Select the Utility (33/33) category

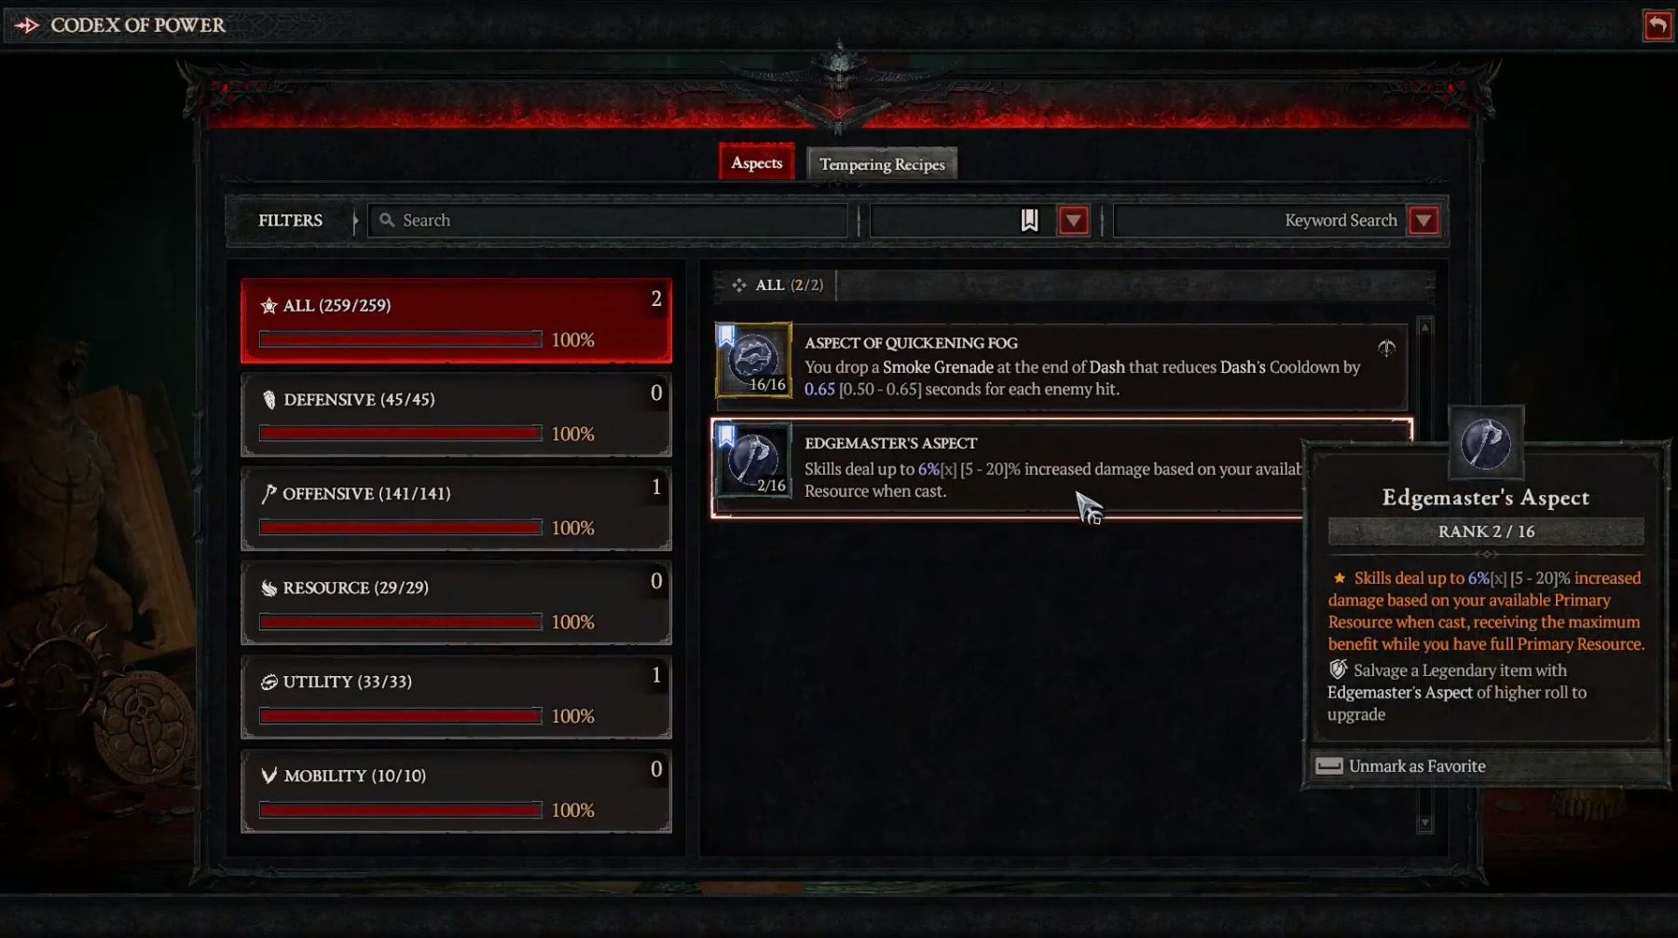[x=456, y=697]
